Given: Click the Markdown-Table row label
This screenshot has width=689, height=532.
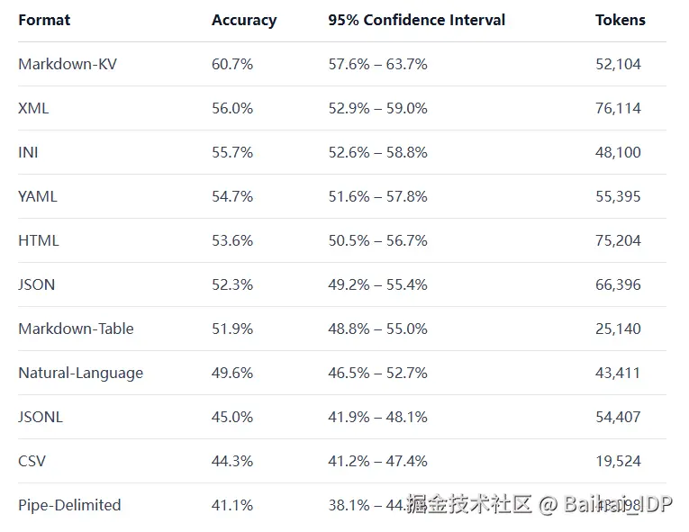Looking at the screenshot, I should [76, 329].
